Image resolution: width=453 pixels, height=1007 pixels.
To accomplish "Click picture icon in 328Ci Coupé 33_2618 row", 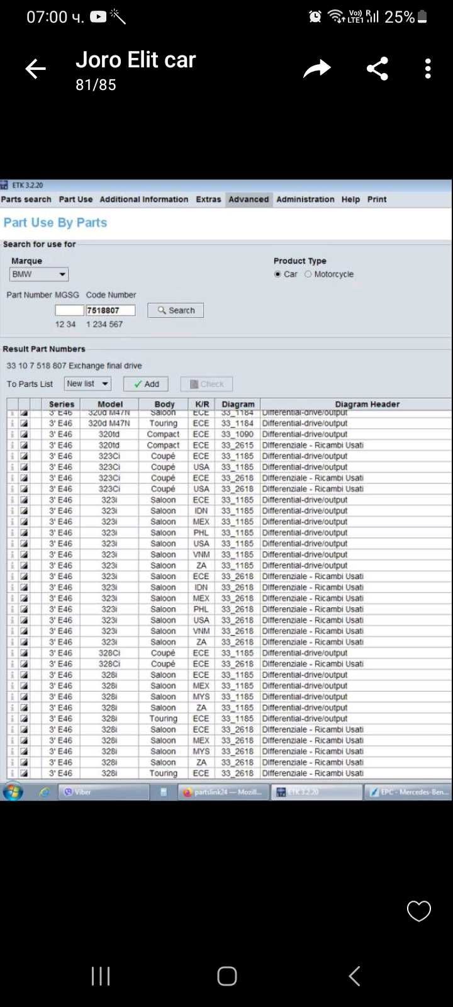I will 24,664.
